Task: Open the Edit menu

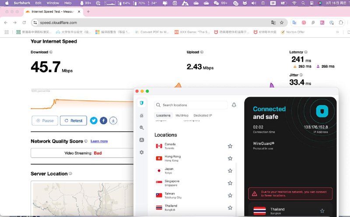Action: pos(38,3)
